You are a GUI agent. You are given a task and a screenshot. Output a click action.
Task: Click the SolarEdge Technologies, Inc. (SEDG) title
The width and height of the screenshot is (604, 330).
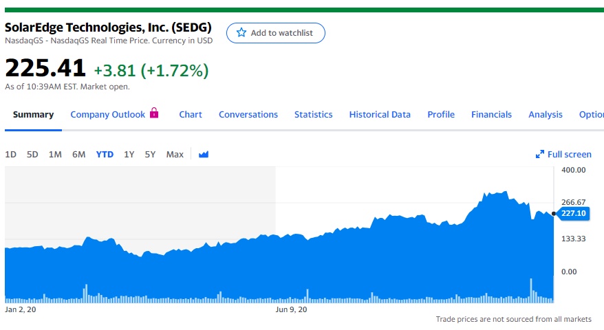[x=108, y=27]
